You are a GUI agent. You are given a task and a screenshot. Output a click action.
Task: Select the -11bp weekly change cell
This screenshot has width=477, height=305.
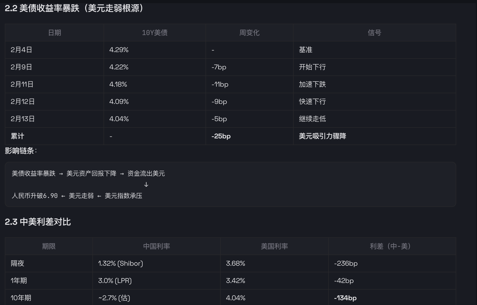click(220, 84)
